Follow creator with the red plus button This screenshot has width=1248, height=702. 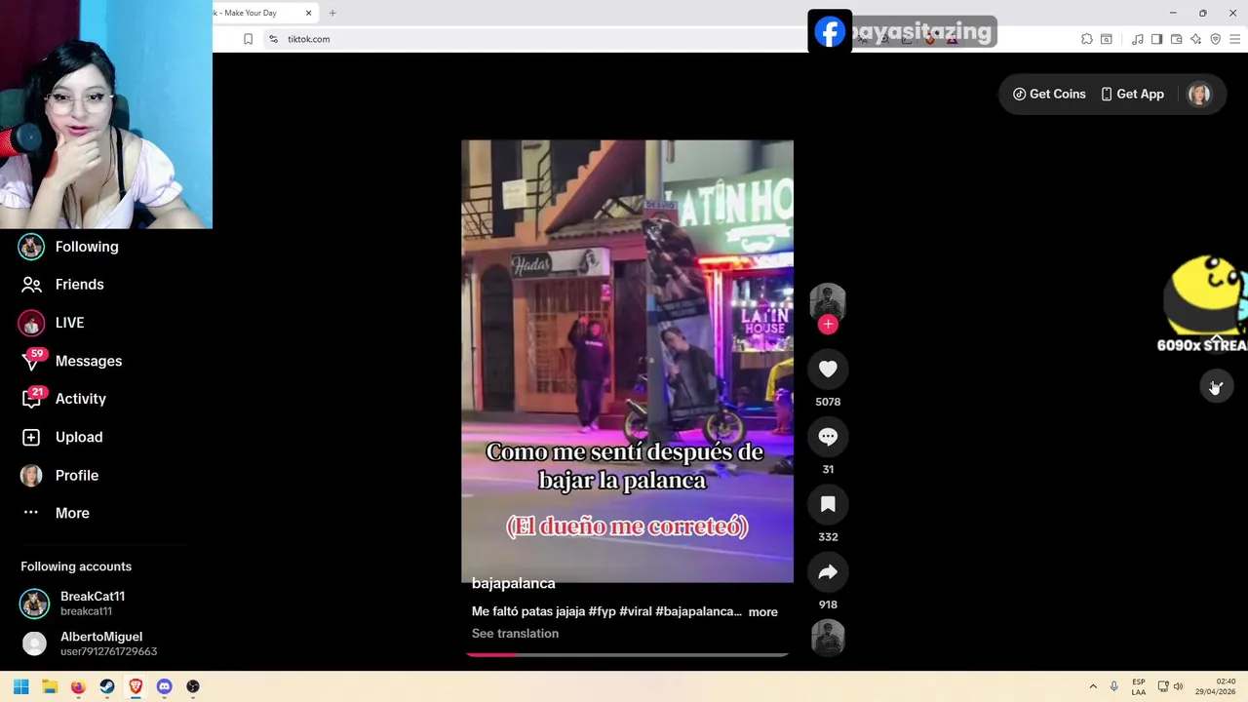pos(828,324)
